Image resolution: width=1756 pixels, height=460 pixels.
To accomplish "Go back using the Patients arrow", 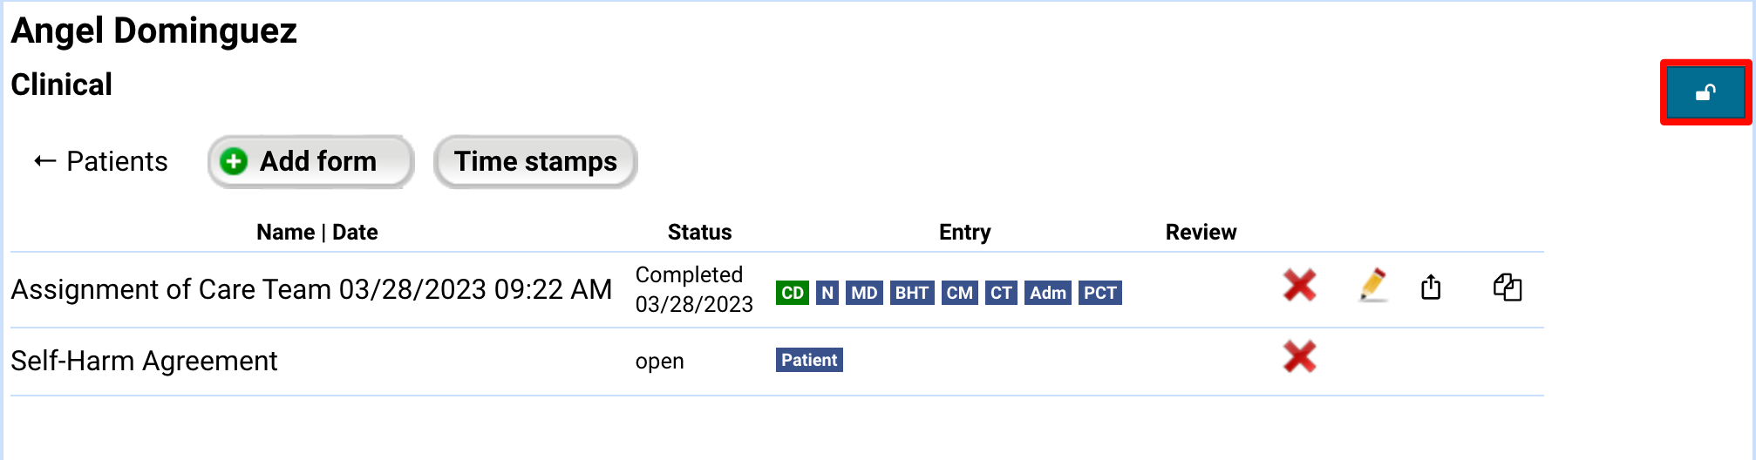I will pos(44,161).
